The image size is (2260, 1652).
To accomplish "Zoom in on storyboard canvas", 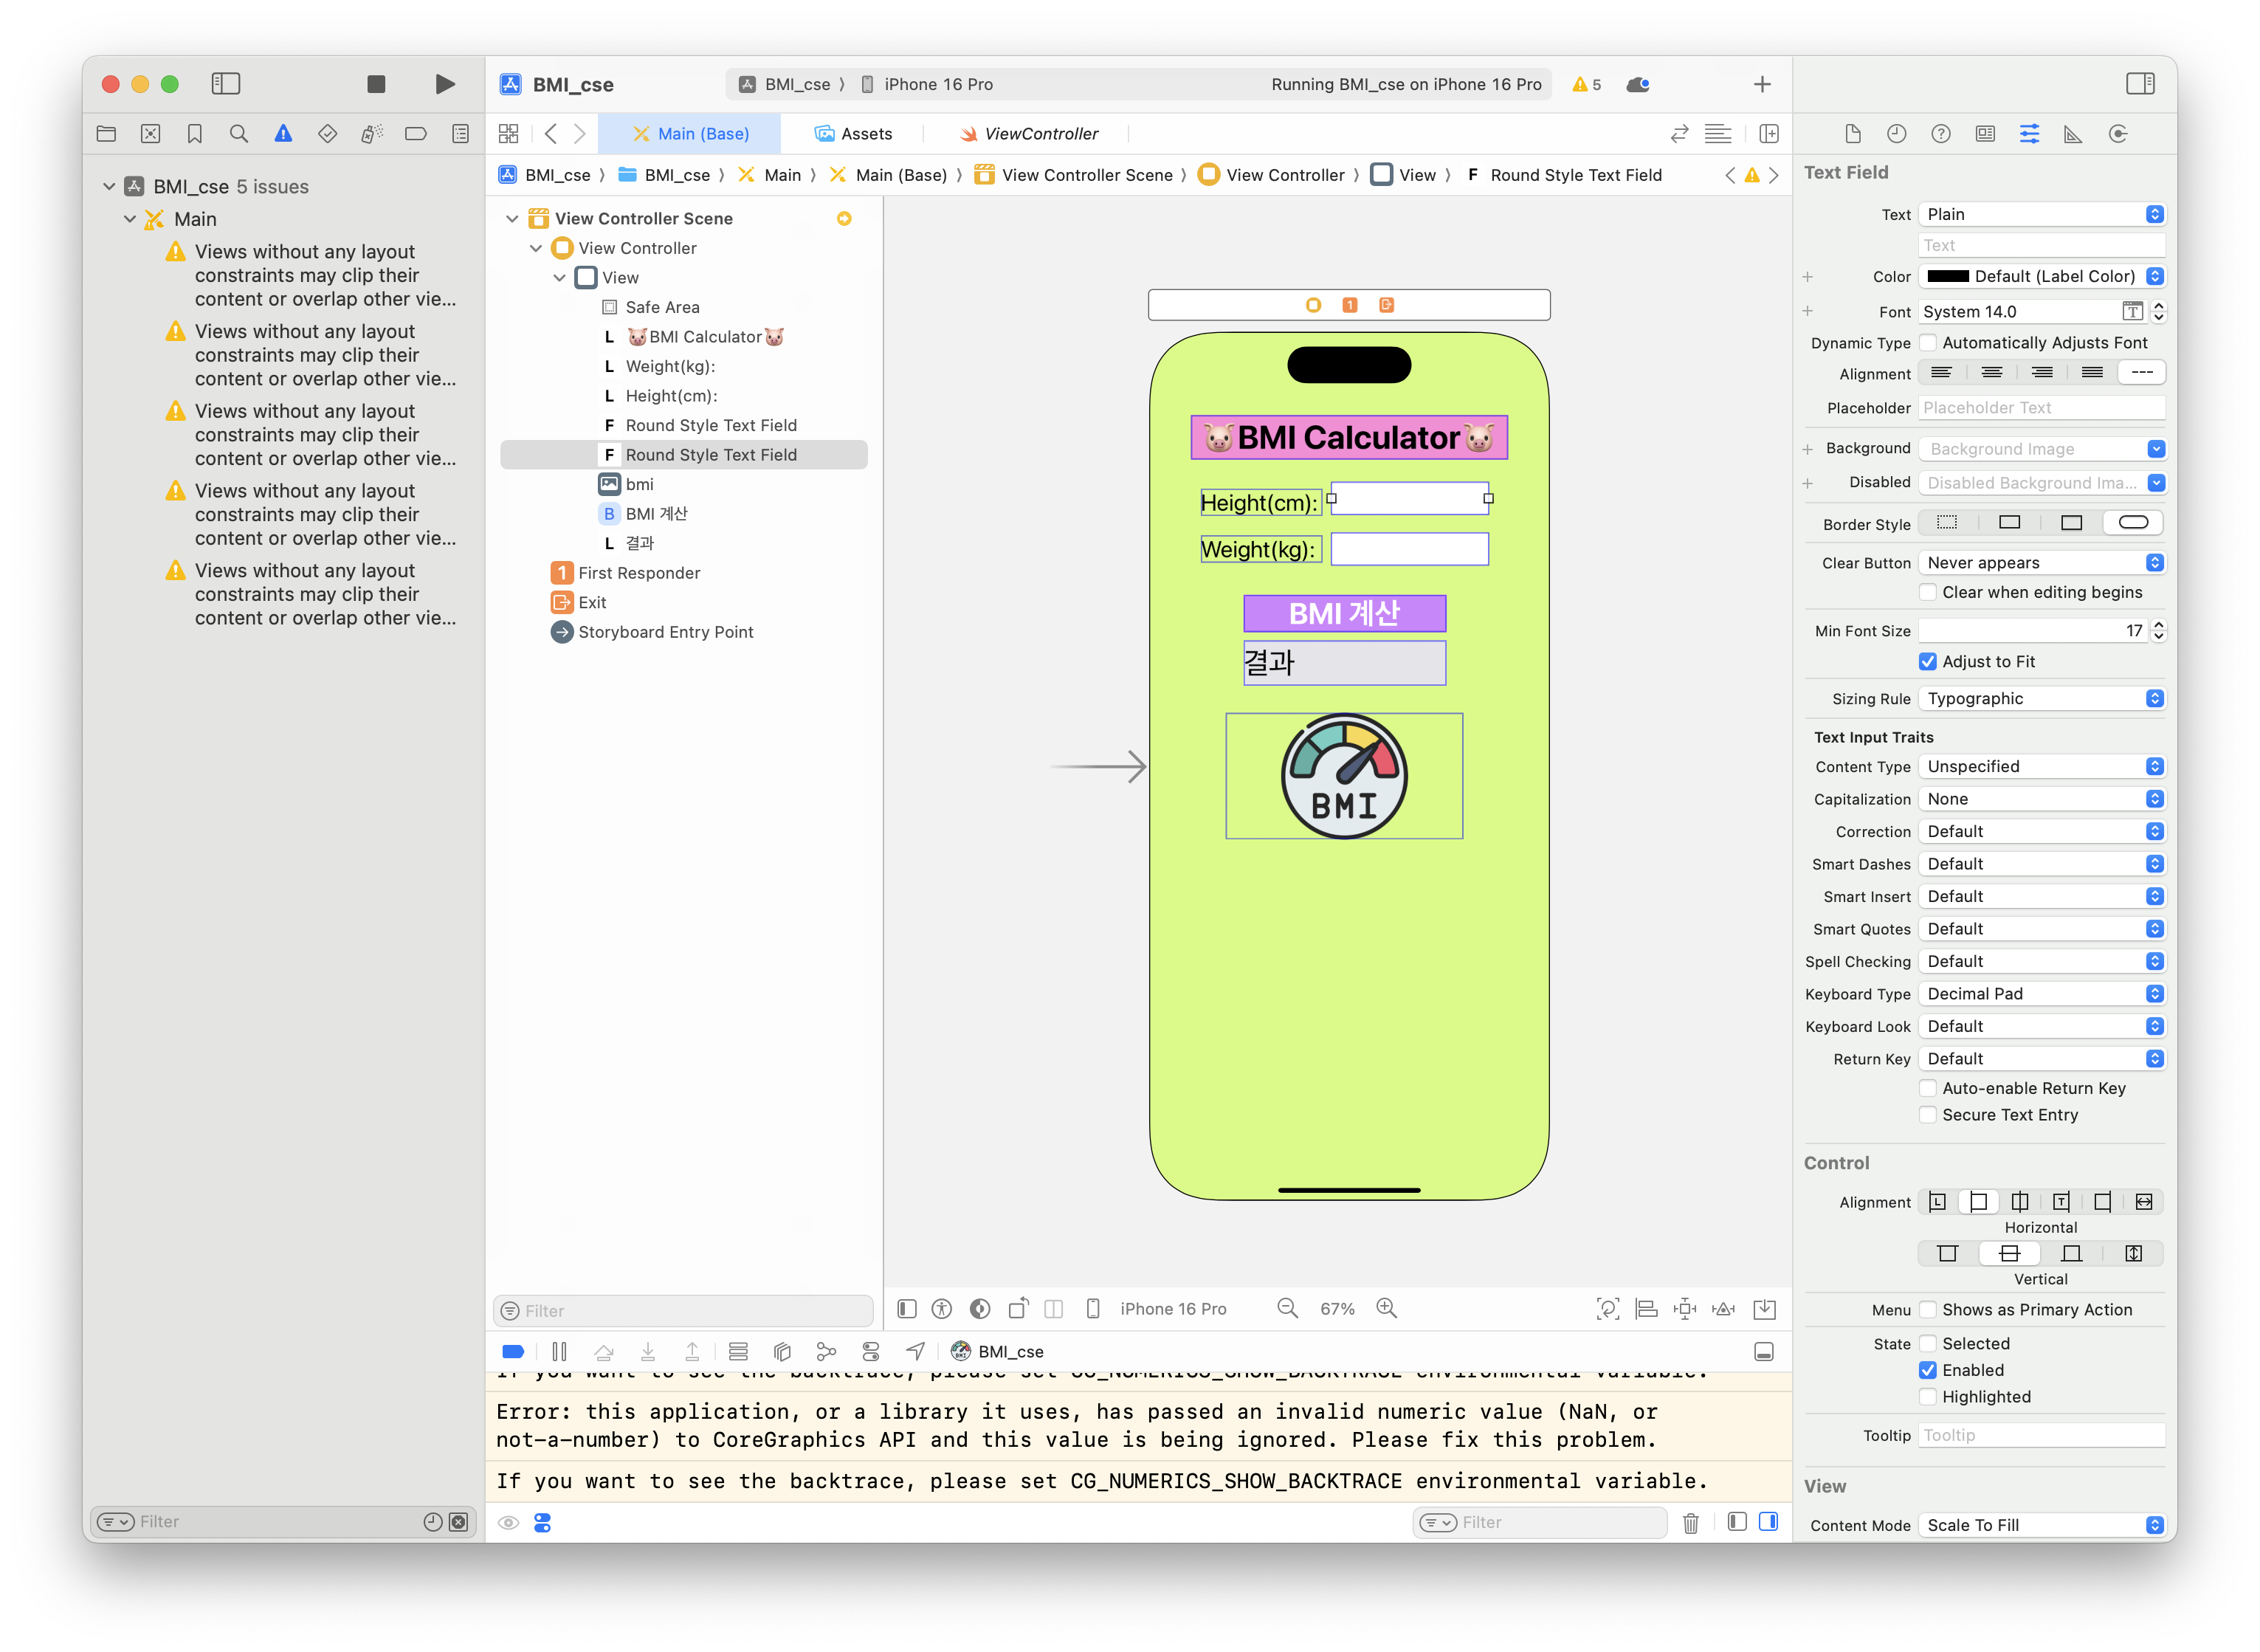I will coord(1386,1308).
